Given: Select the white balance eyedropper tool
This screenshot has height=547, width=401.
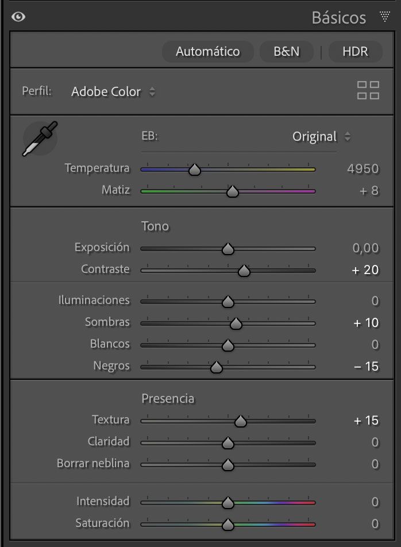Looking at the screenshot, I should (39, 139).
